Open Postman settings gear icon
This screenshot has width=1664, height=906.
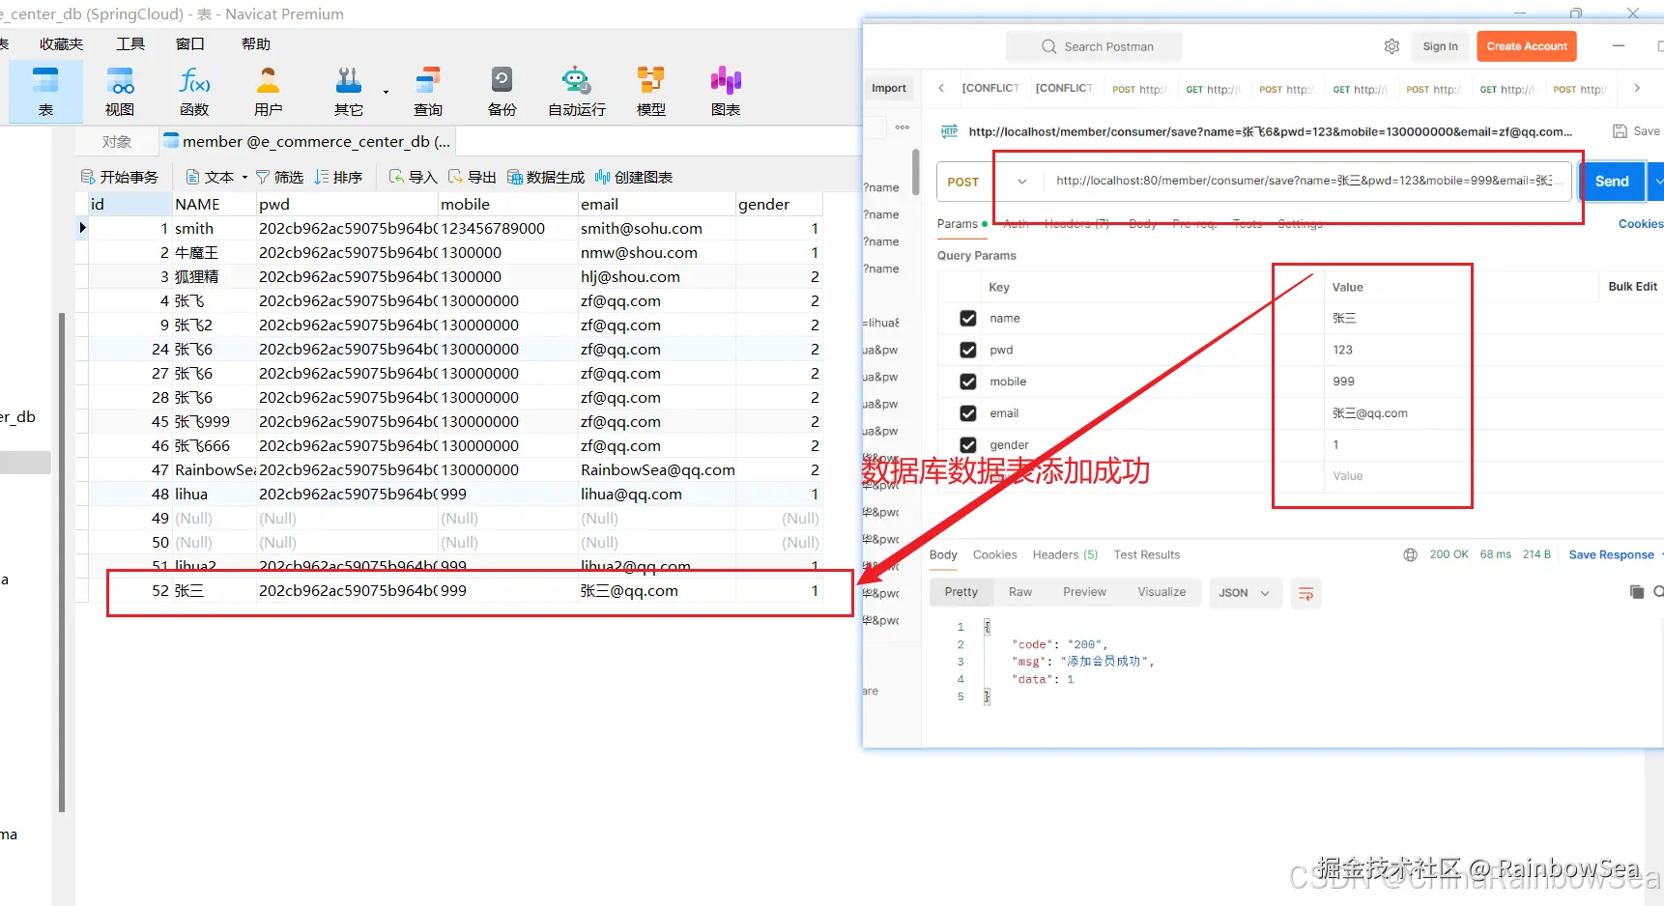point(1391,46)
